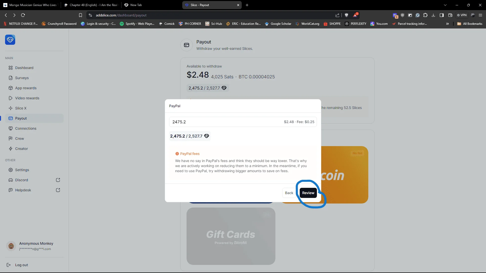Image resolution: width=486 pixels, height=273 pixels.
Task: Go forward in browser history
Action: [14, 15]
